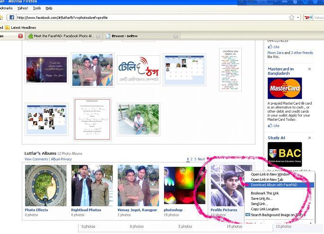Image resolution: width=324 pixels, height=234 pixels.
Task: Select Download Album with FacePAD
Action: [x=280, y=185]
